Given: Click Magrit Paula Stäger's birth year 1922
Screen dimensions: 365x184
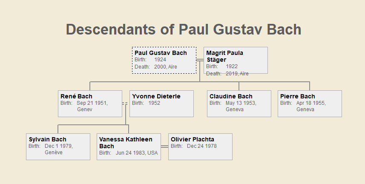Looking at the screenshot, I should tap(232, 66).
